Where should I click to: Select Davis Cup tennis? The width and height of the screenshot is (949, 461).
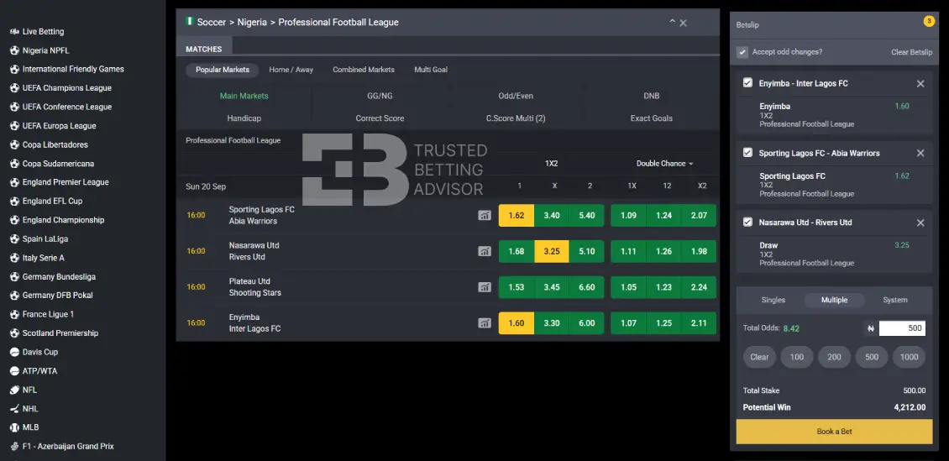[34, 352]
